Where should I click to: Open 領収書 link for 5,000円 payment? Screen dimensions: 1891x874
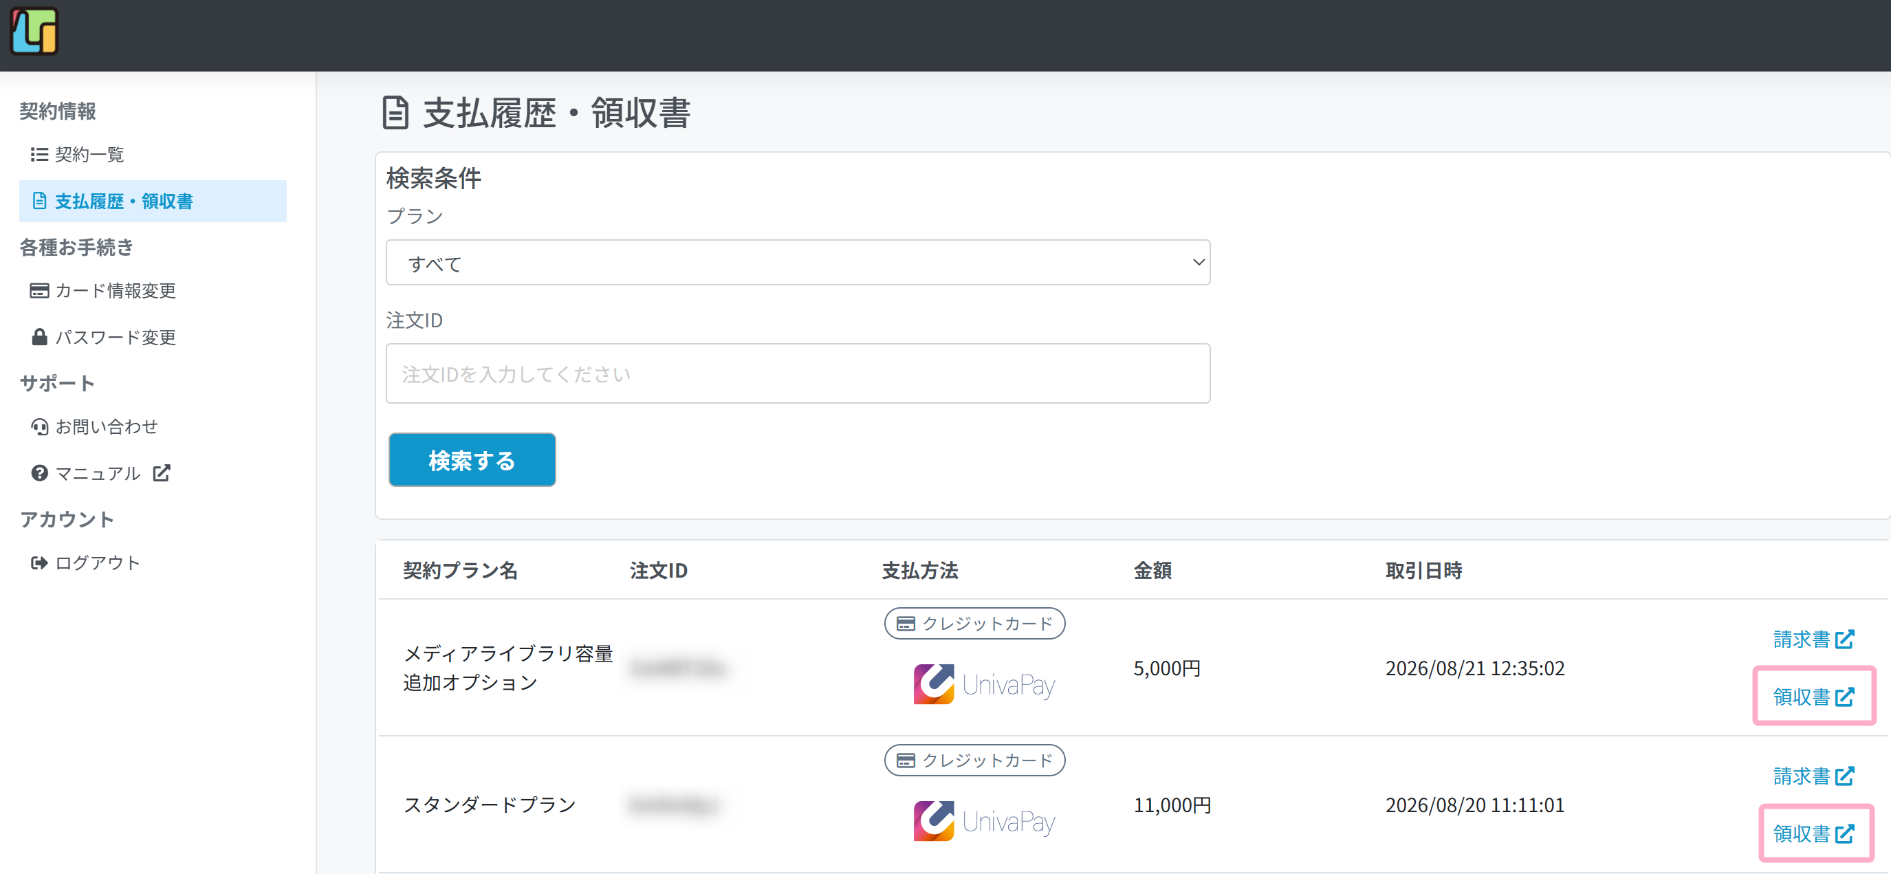[x=1813, y=697]
